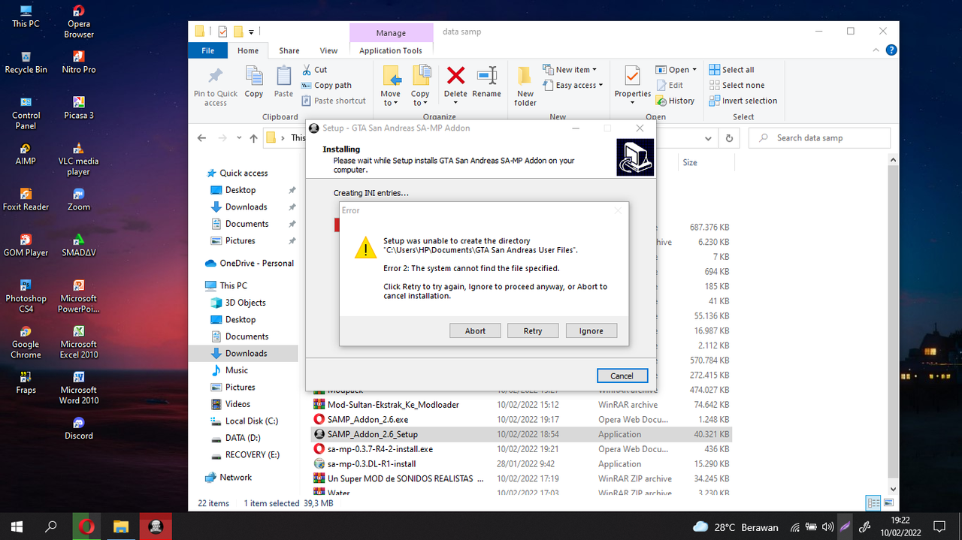Switch to the Share ribbon tab
The image size is (962, 540).
click(289, 50)
